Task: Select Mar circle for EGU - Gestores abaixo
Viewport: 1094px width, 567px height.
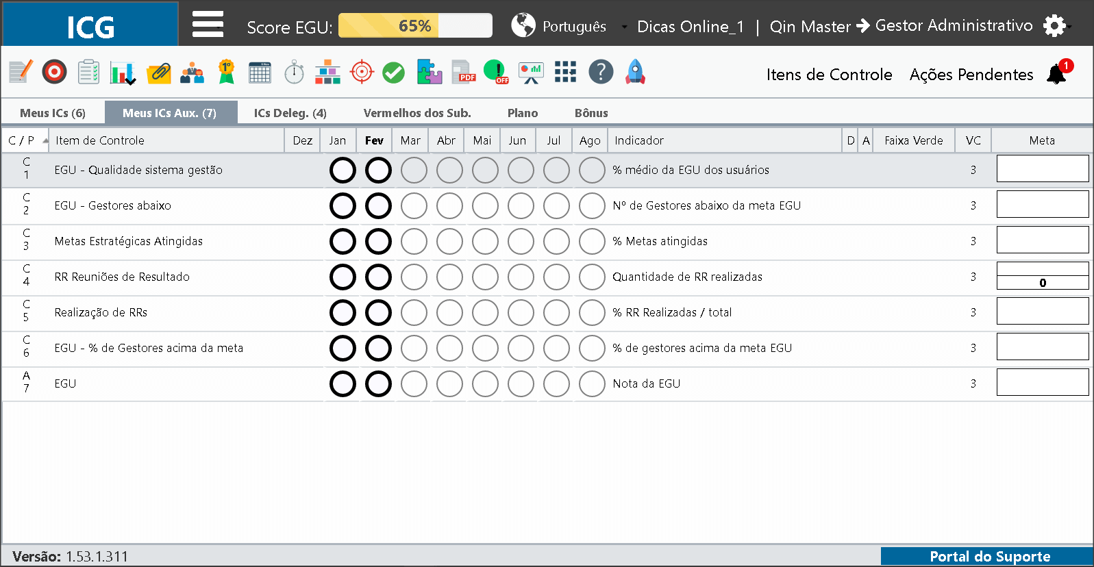Action: point(414,205)
